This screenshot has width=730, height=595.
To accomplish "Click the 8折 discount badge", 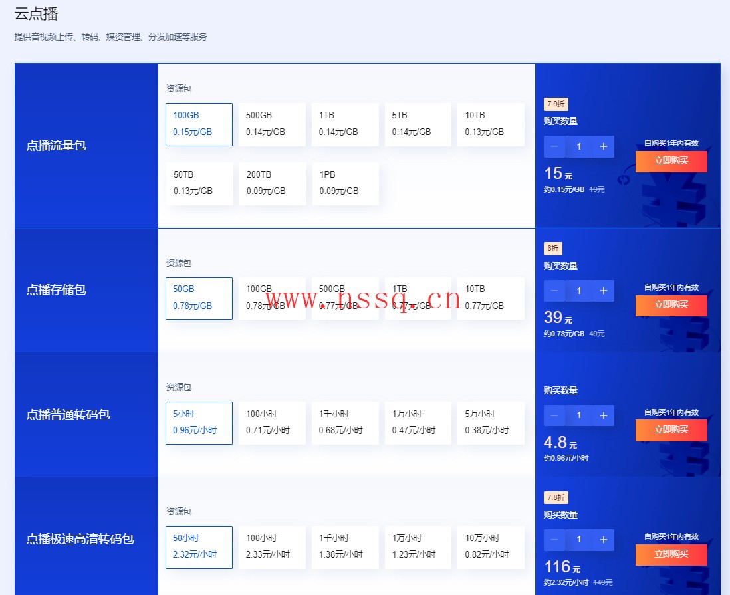I will point(553,248).
